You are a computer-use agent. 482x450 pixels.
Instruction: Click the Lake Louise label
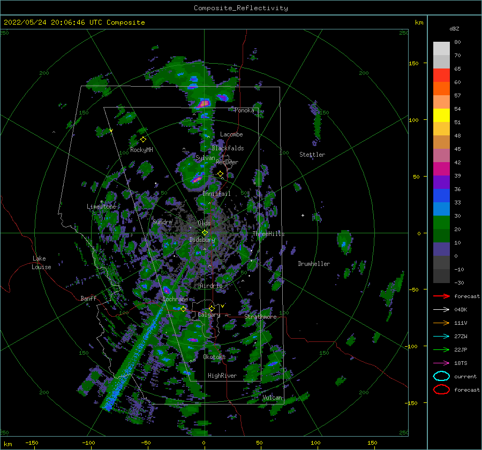(x=41, y=263)
